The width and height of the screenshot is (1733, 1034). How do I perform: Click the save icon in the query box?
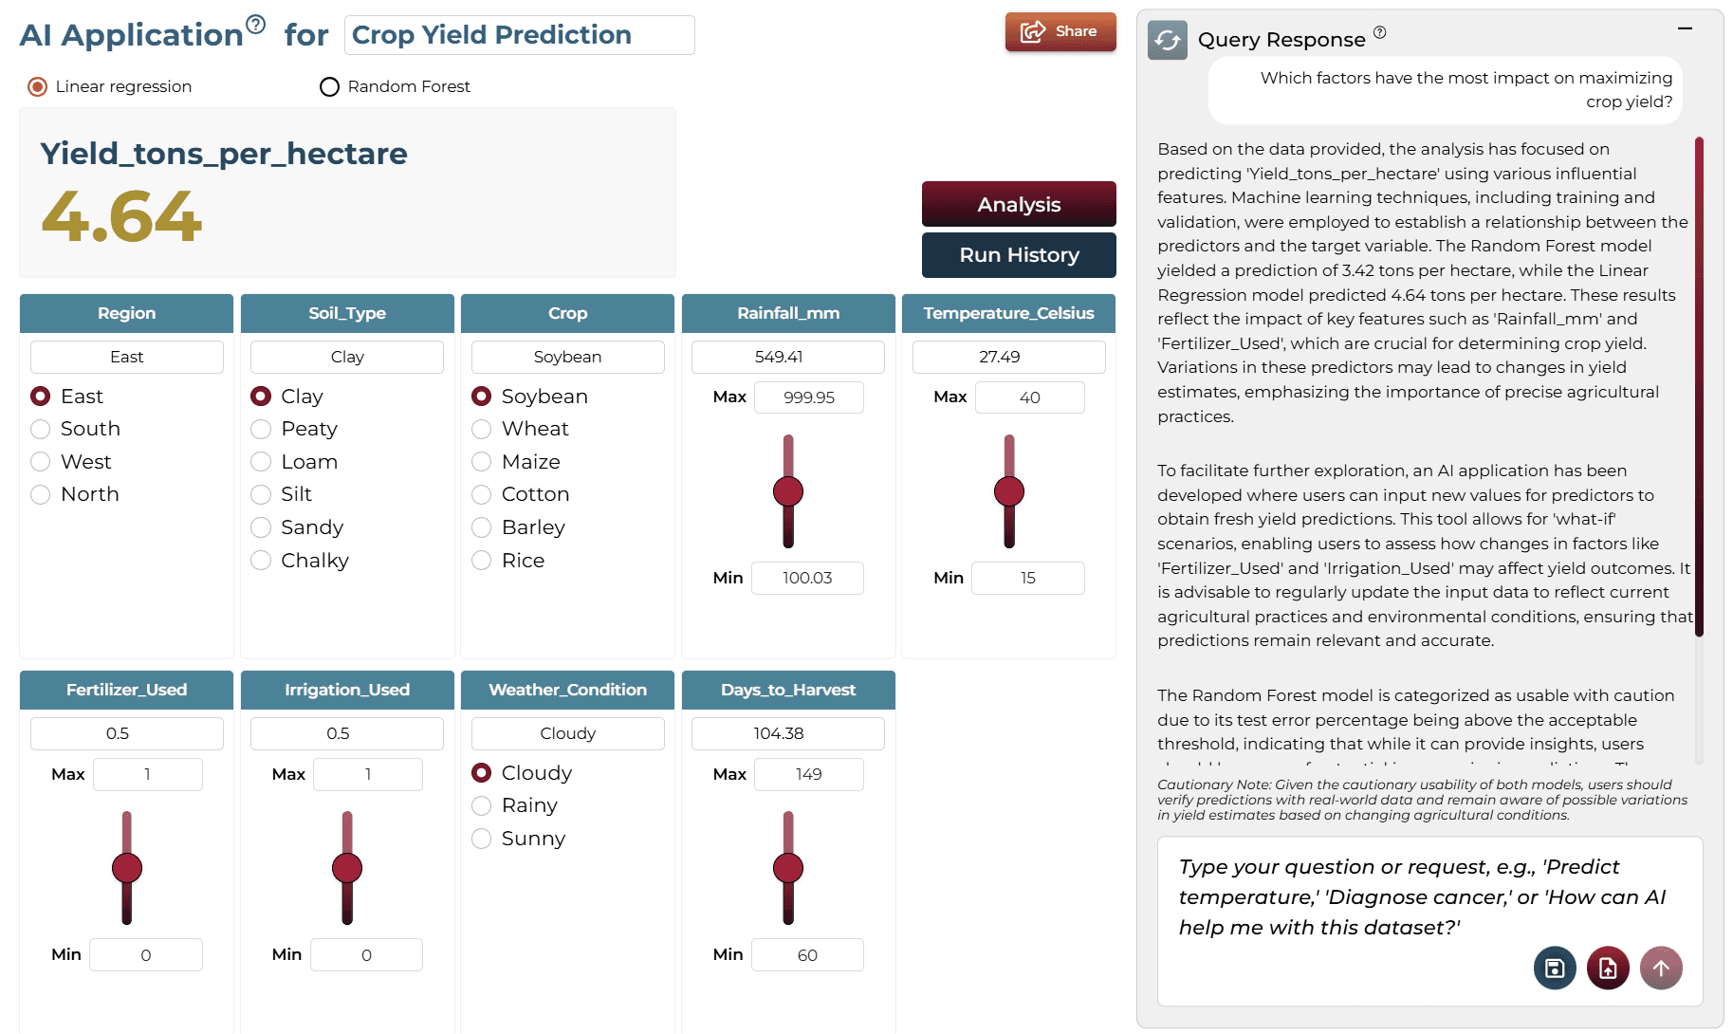[1555, 968]
